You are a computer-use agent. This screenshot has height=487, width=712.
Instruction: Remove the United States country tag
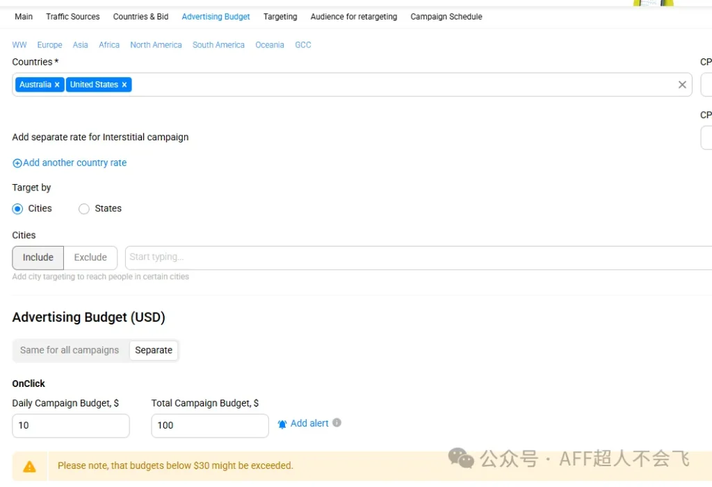[124, 85]
